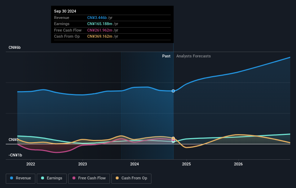Click the 'Sep 30 2024' tooltip date
This screenshot has height=188, width=296.
65,11
